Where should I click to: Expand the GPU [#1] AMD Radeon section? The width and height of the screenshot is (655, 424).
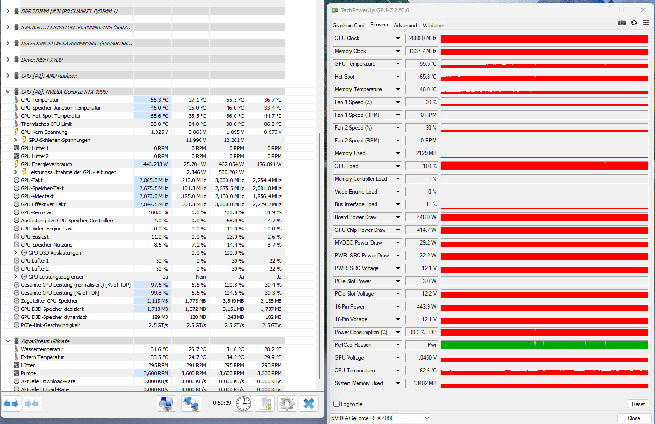click(x=8, y=75)
